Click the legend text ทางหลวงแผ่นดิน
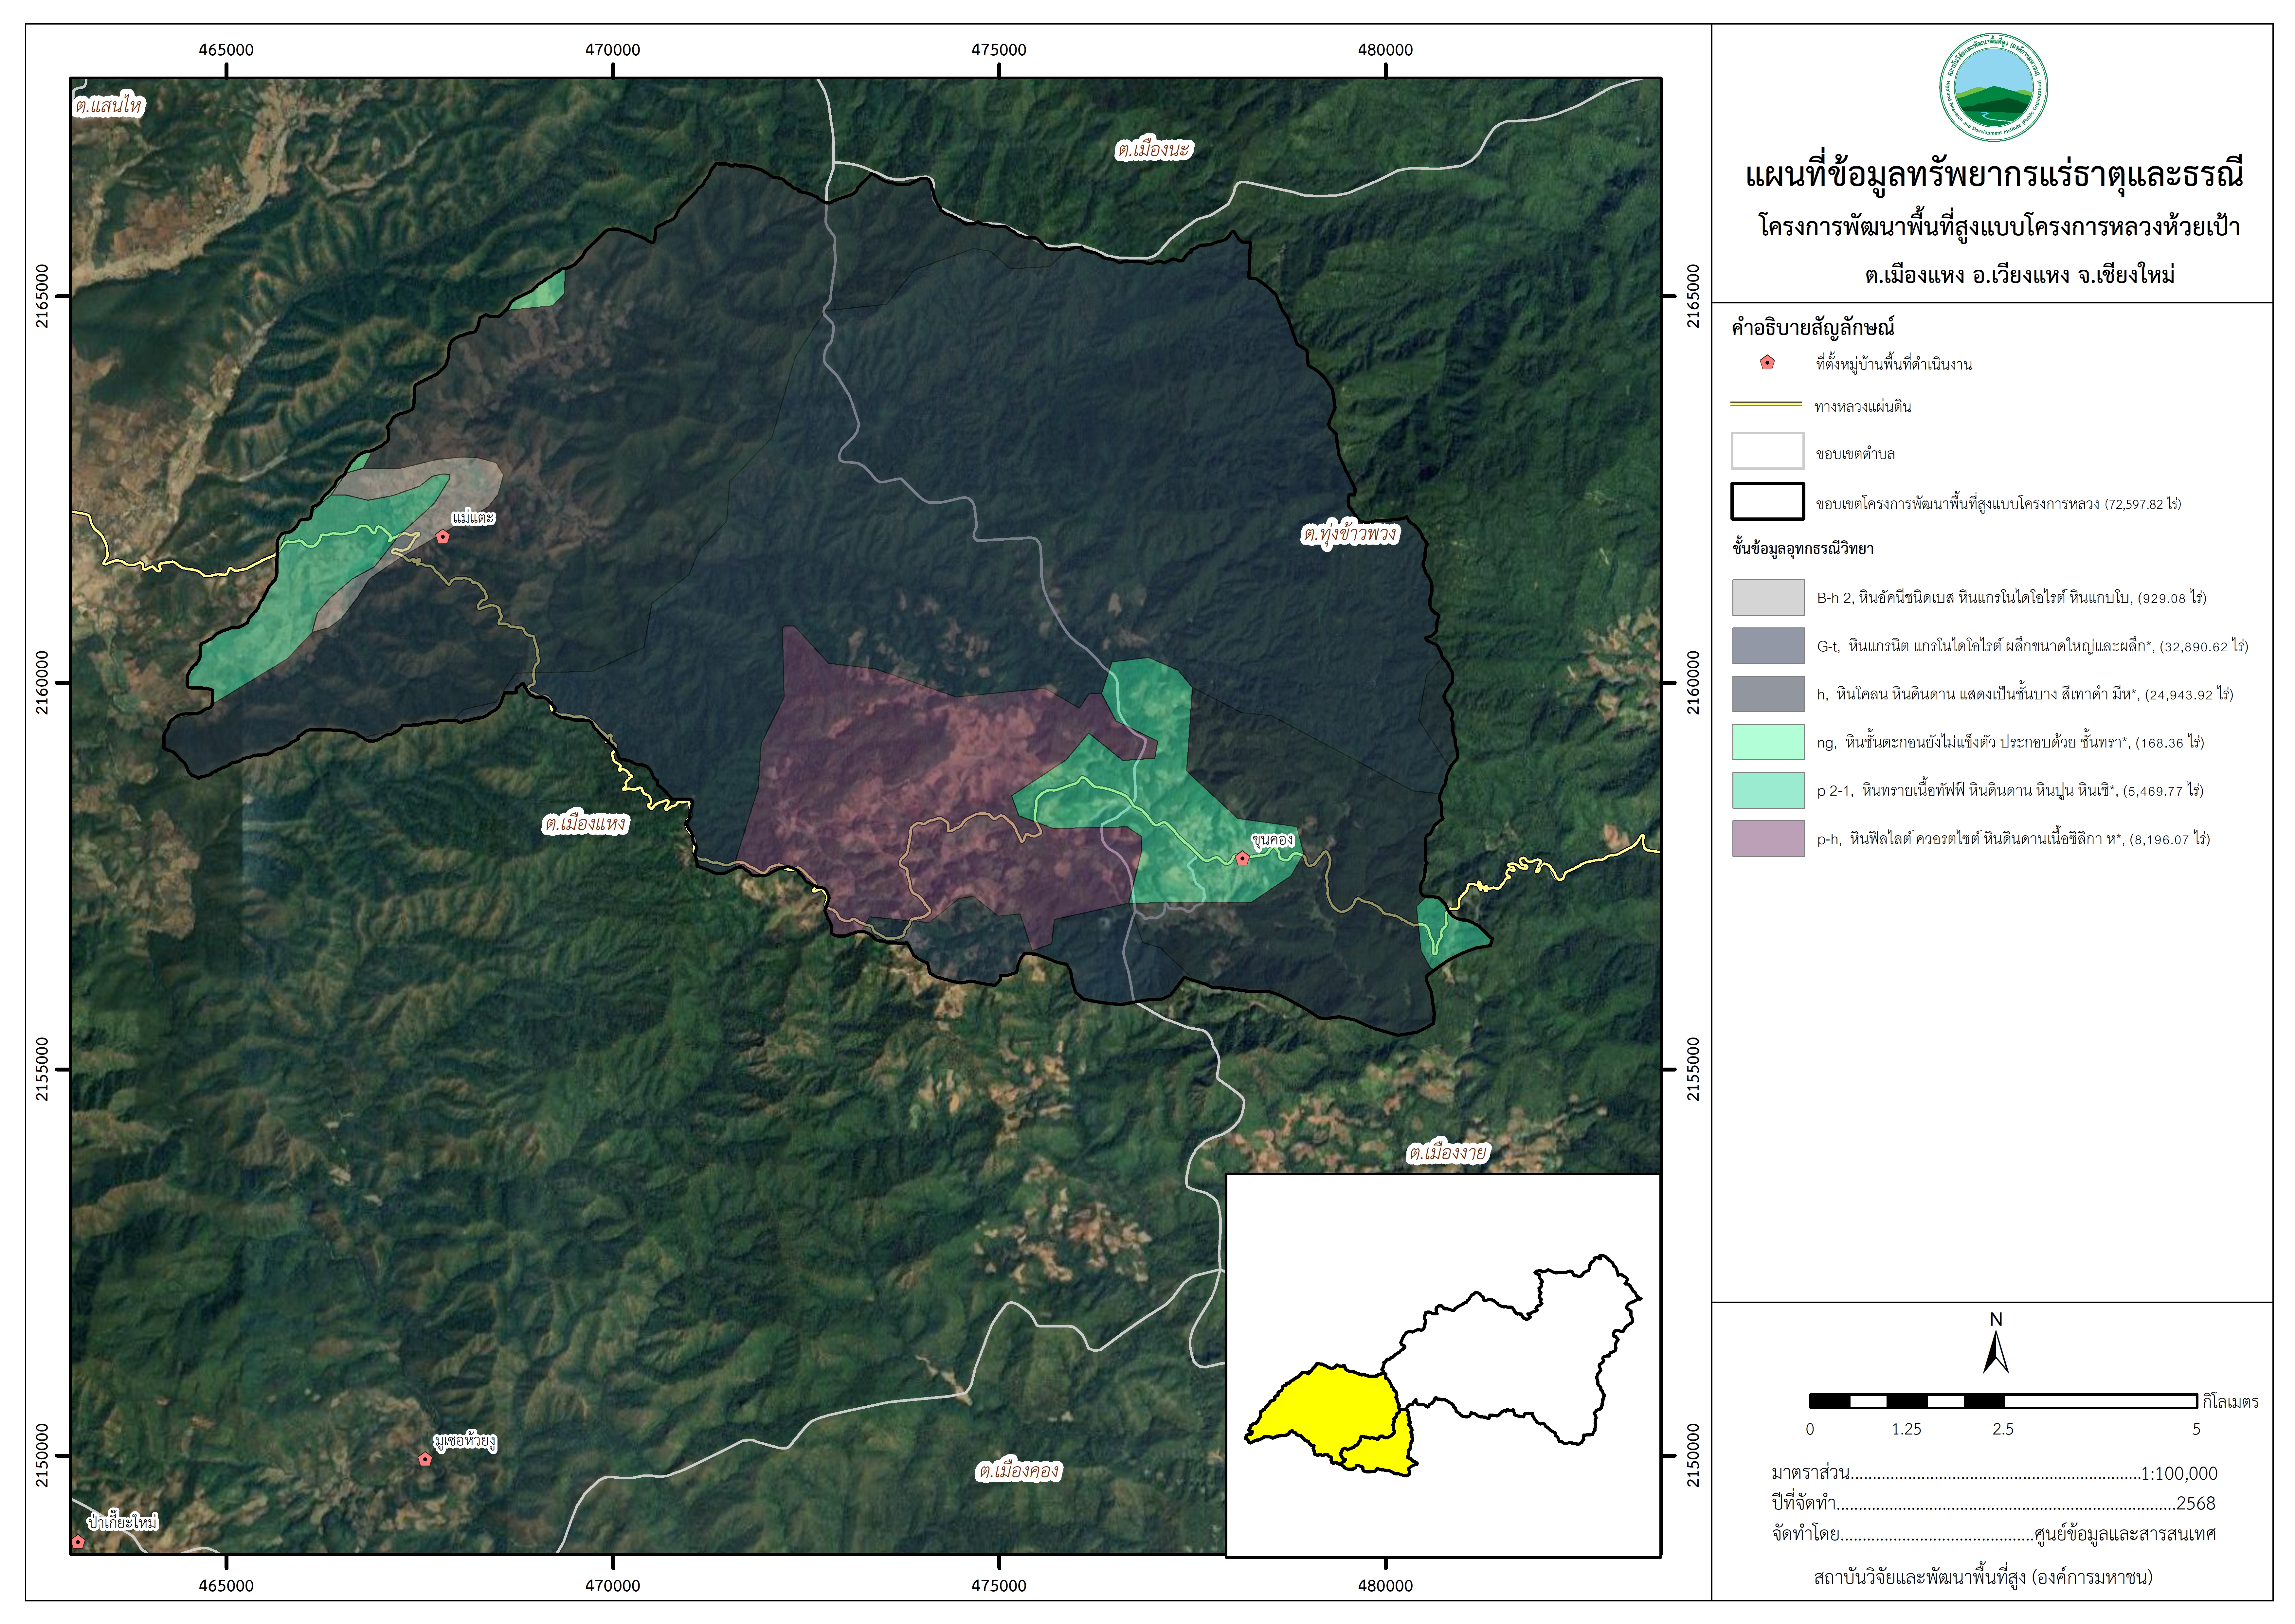The width and height of the screenshot is (2295, 1624). pos(1863,407)
